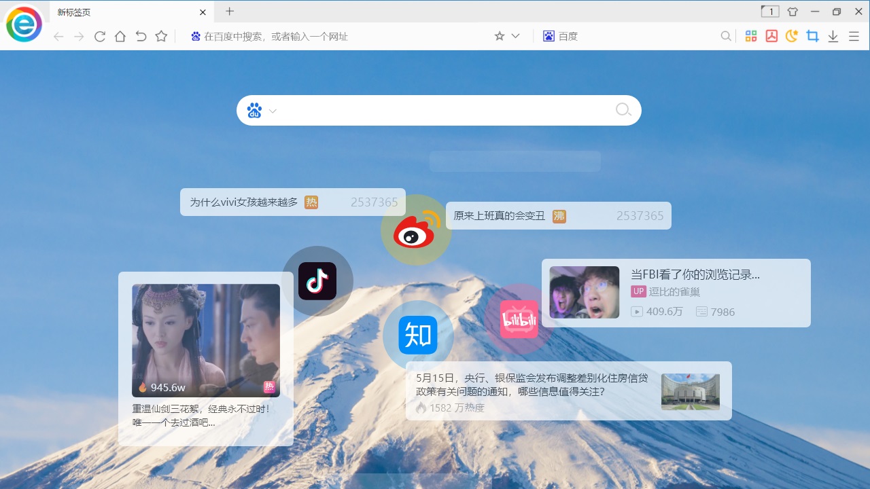Open Zhihu article about 央行 housing loans
Viewport: 870px width, 489px height.
(532, 384)
